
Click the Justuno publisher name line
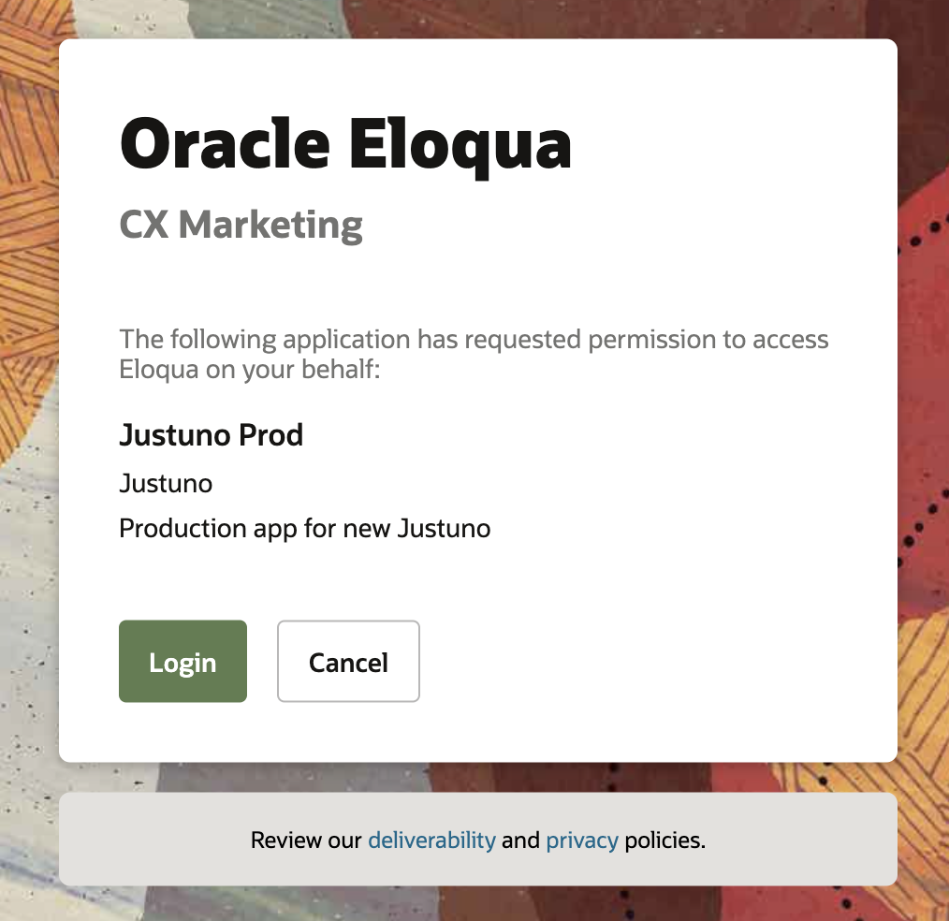coord(166,483)
